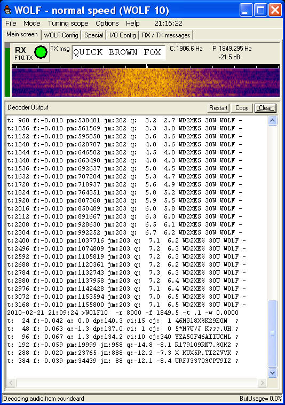
Task: Switch to the RX / TX messages tab
Action: click(x=166, y=35)
